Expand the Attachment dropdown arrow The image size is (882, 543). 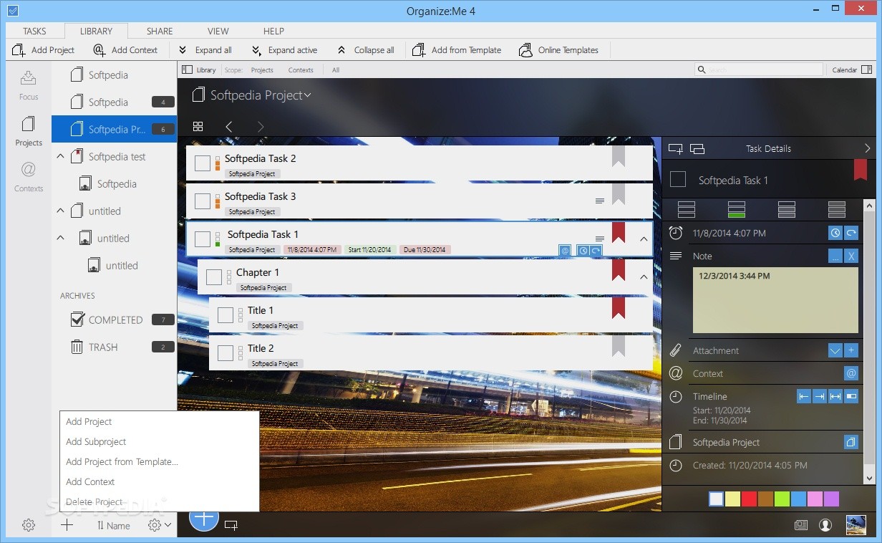(835, 350)
